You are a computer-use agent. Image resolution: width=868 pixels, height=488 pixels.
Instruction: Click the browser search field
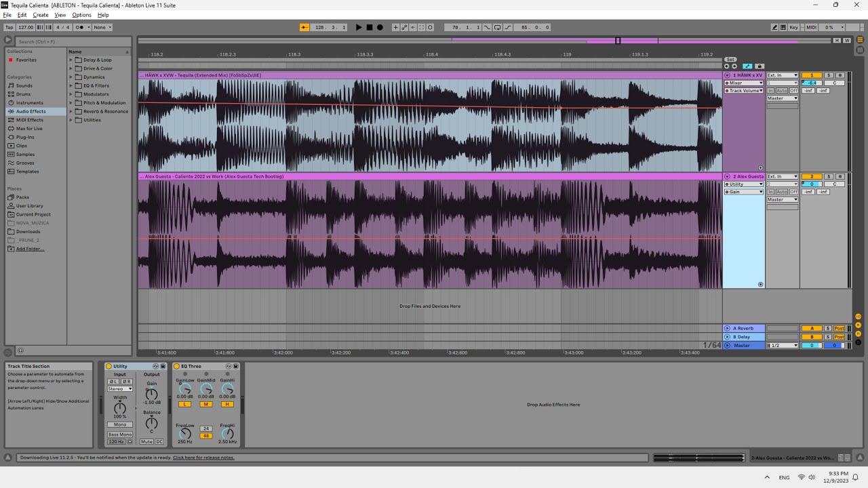point(73,42)
